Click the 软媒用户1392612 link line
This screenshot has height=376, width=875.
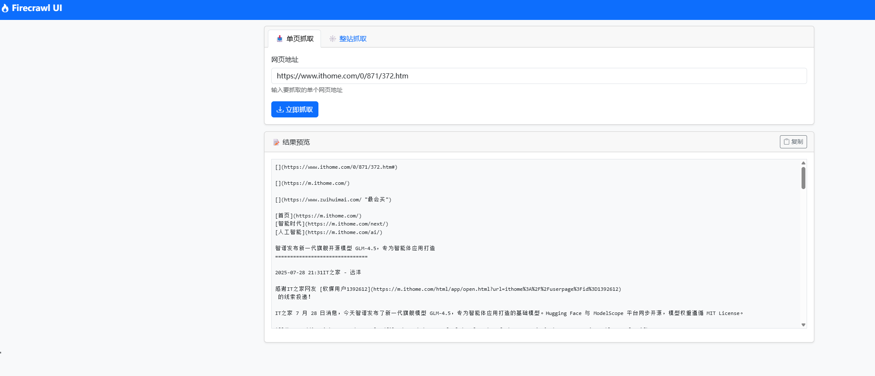tap(448, 289)
